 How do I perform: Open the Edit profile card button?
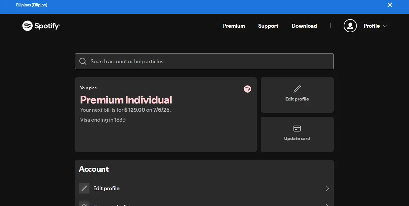[x=297, y=95]
